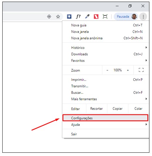This screenshot has height=156, width=152.
Task: Open the red striped extension icon
Action: 96,17
